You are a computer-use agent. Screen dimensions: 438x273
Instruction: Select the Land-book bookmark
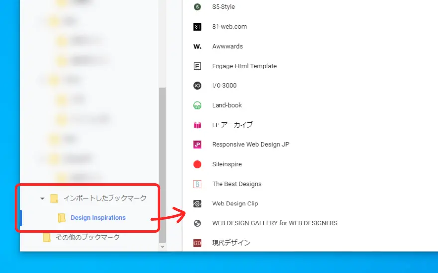[227, 105]
